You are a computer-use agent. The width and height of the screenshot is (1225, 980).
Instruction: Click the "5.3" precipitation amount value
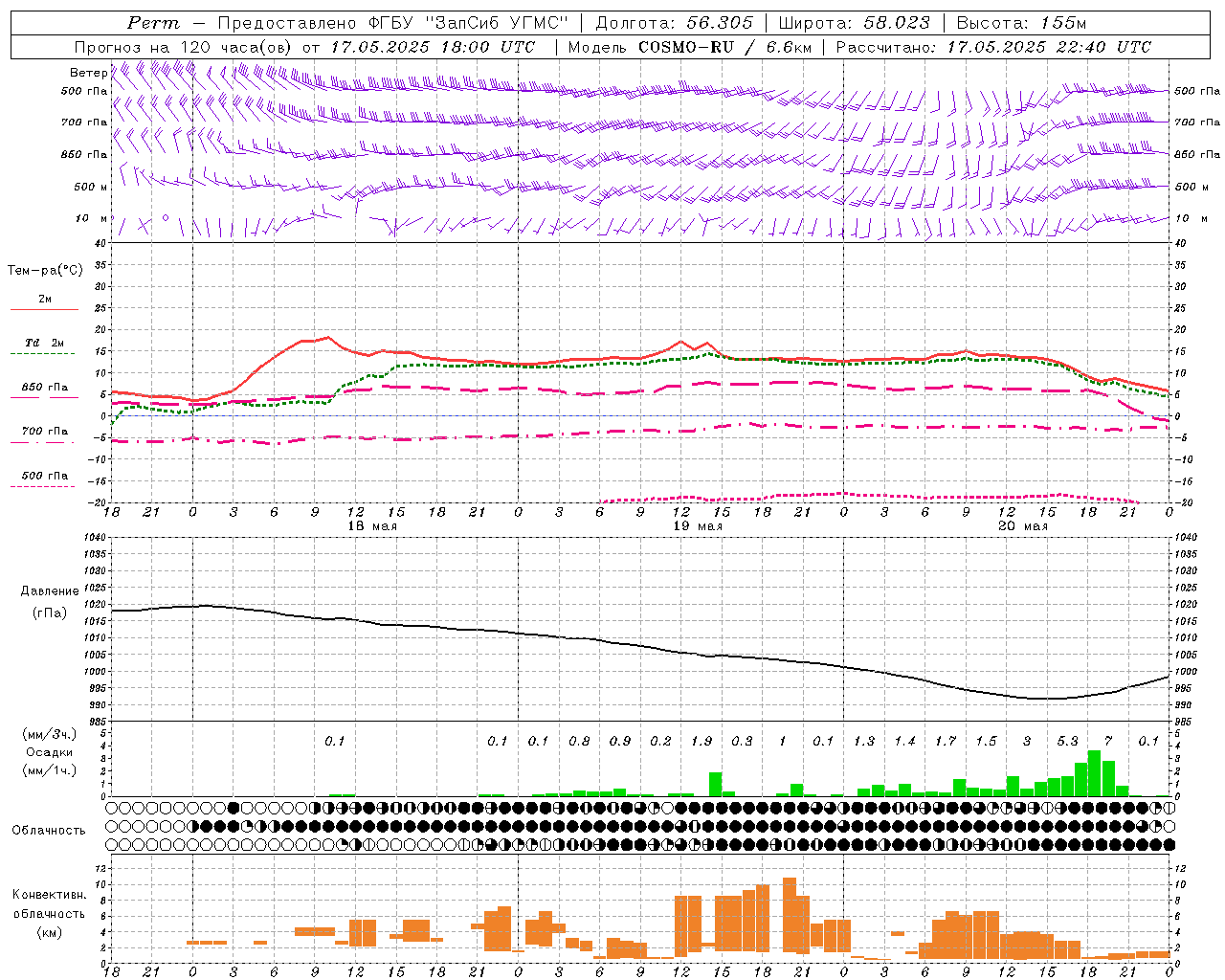coord(1067,741)
